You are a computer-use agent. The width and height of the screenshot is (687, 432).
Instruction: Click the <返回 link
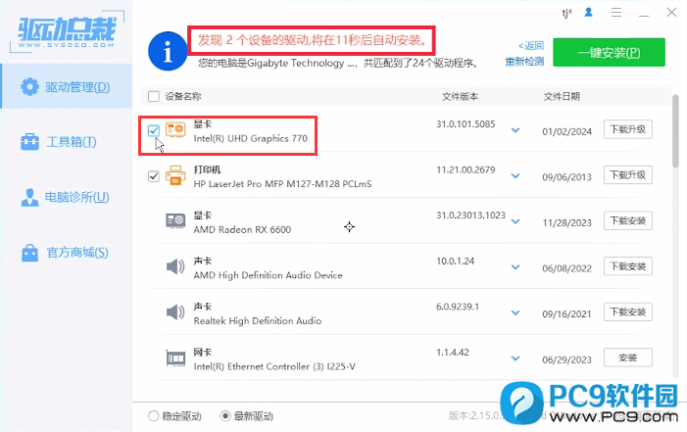tap(531, 46)
